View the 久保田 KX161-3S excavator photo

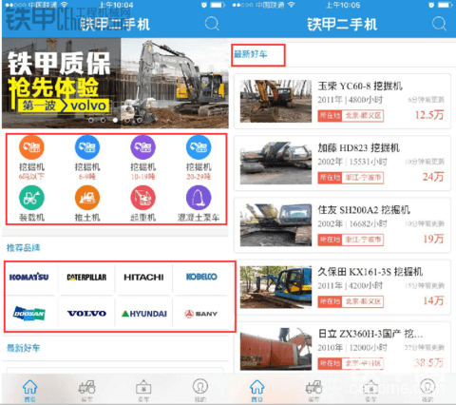tap(275, 287)
